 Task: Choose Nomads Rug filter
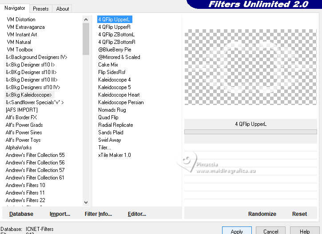[x=112, y=110]
